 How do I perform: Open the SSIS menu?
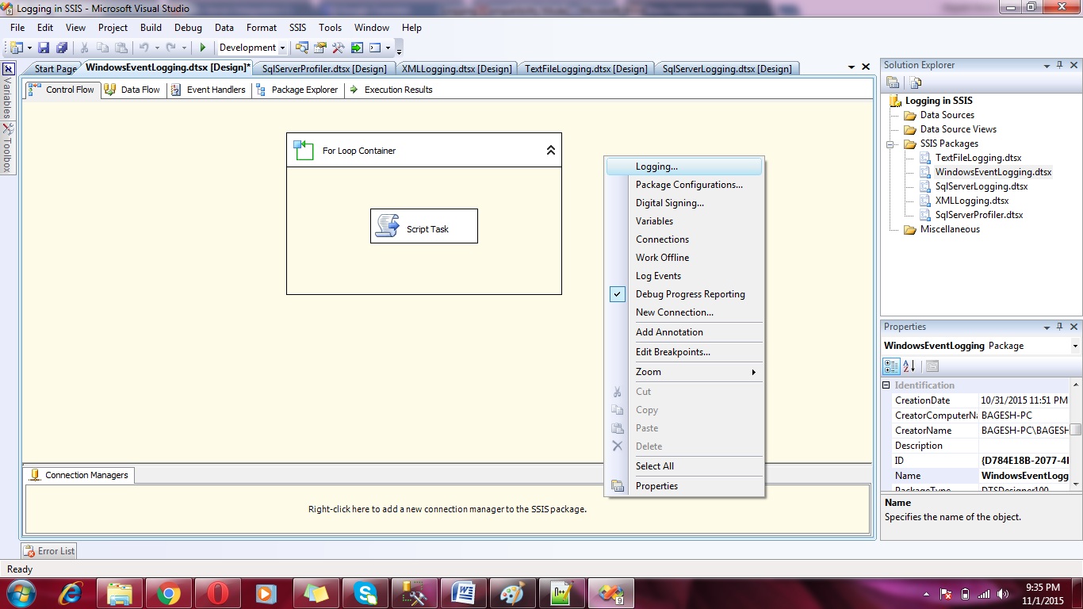[x=297, y=27]
